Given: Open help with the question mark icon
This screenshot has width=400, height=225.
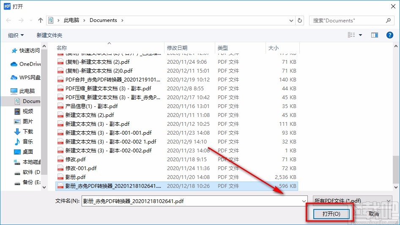Looking at the screenshot, I should pyautogui.click(x=389, y=35).
